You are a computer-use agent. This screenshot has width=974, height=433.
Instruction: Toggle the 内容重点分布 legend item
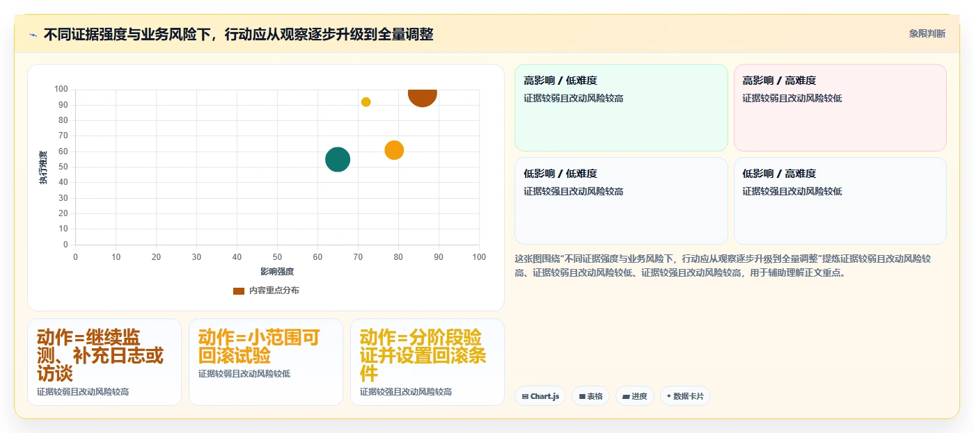click(266, 291)
